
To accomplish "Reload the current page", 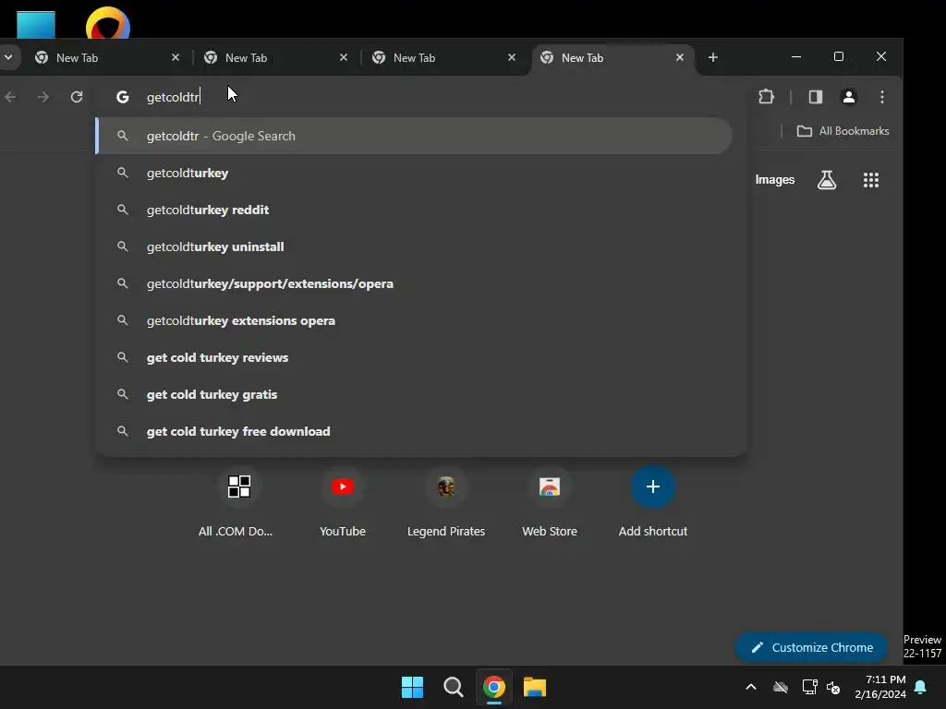I will coord(76,97).
